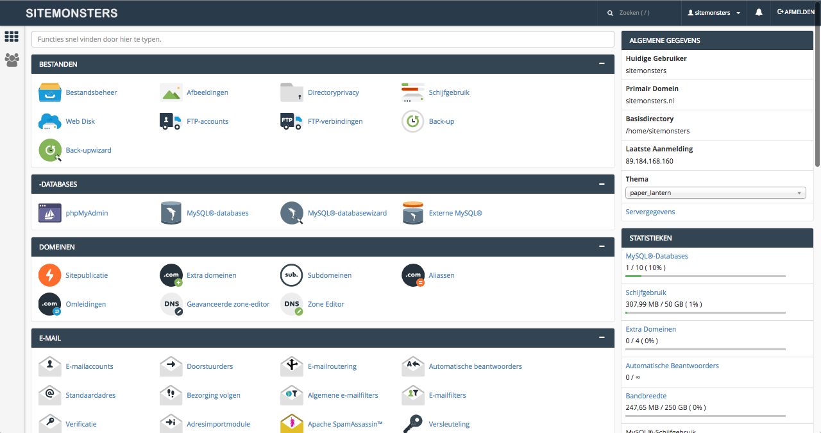Launch the Back-upwizard icon

tap(50, 150)
